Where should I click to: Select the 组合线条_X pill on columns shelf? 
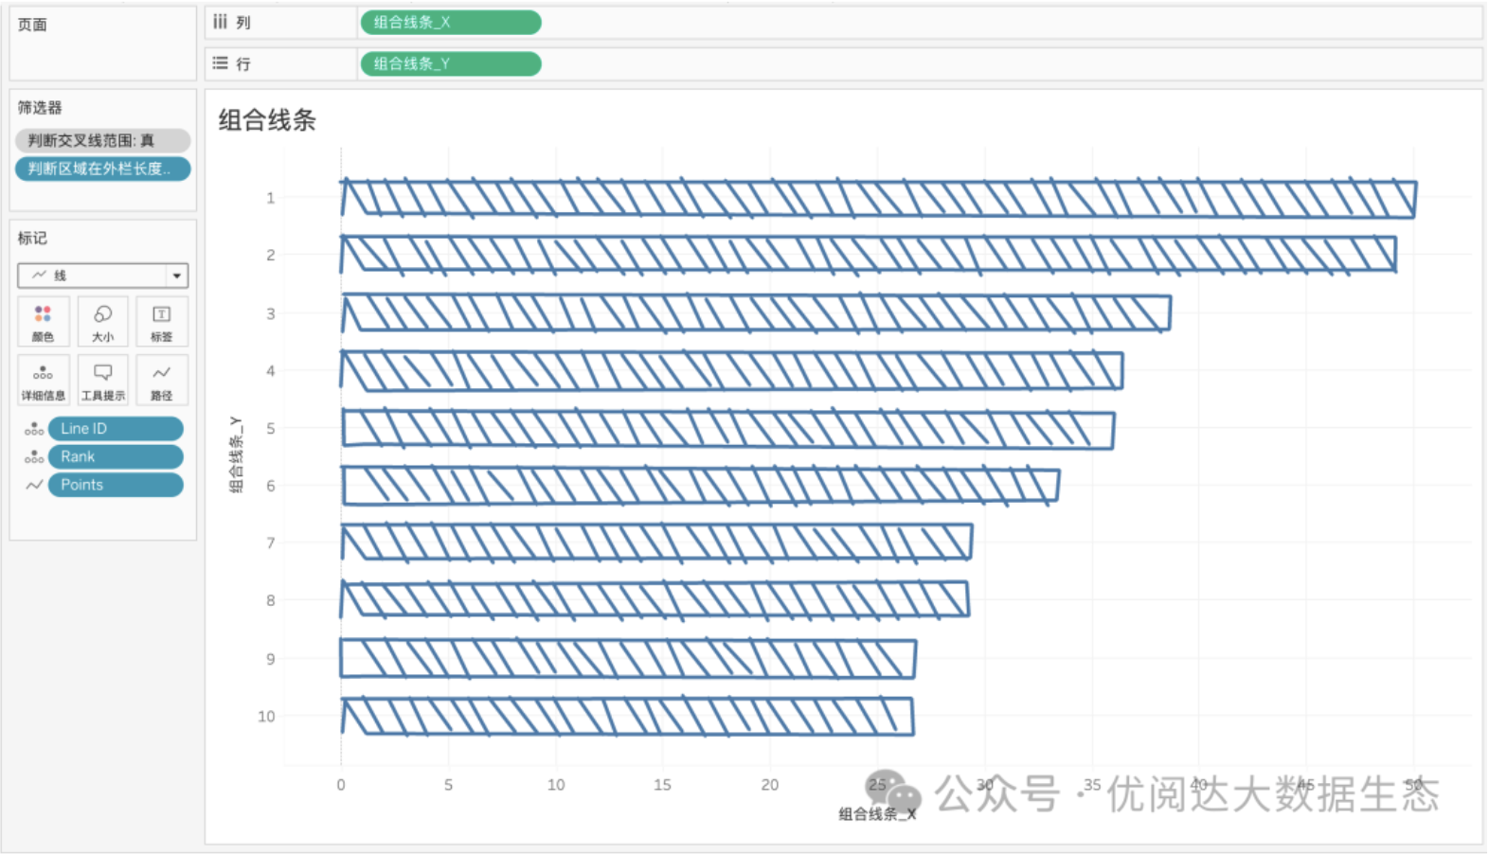coord(450,23)
